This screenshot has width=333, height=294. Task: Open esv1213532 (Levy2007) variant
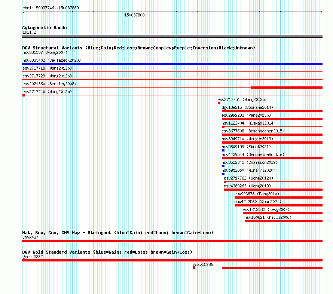click(x=266, y=209)
